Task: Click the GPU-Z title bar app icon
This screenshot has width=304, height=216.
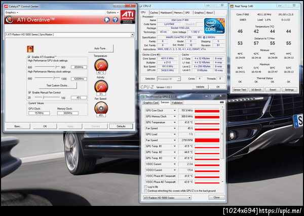Action: click(143, 97)
